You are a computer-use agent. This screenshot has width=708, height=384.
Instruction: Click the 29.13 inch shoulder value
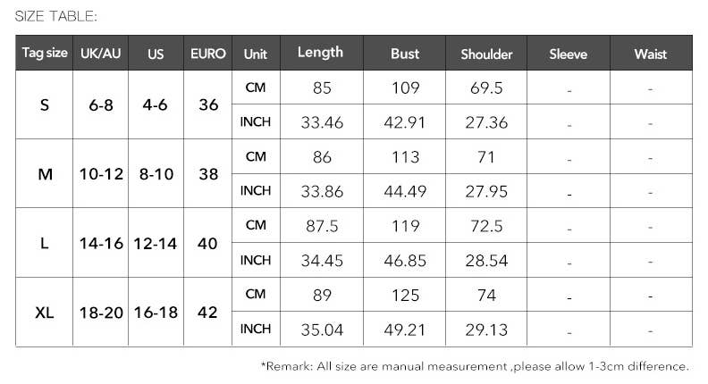point(486,330)
